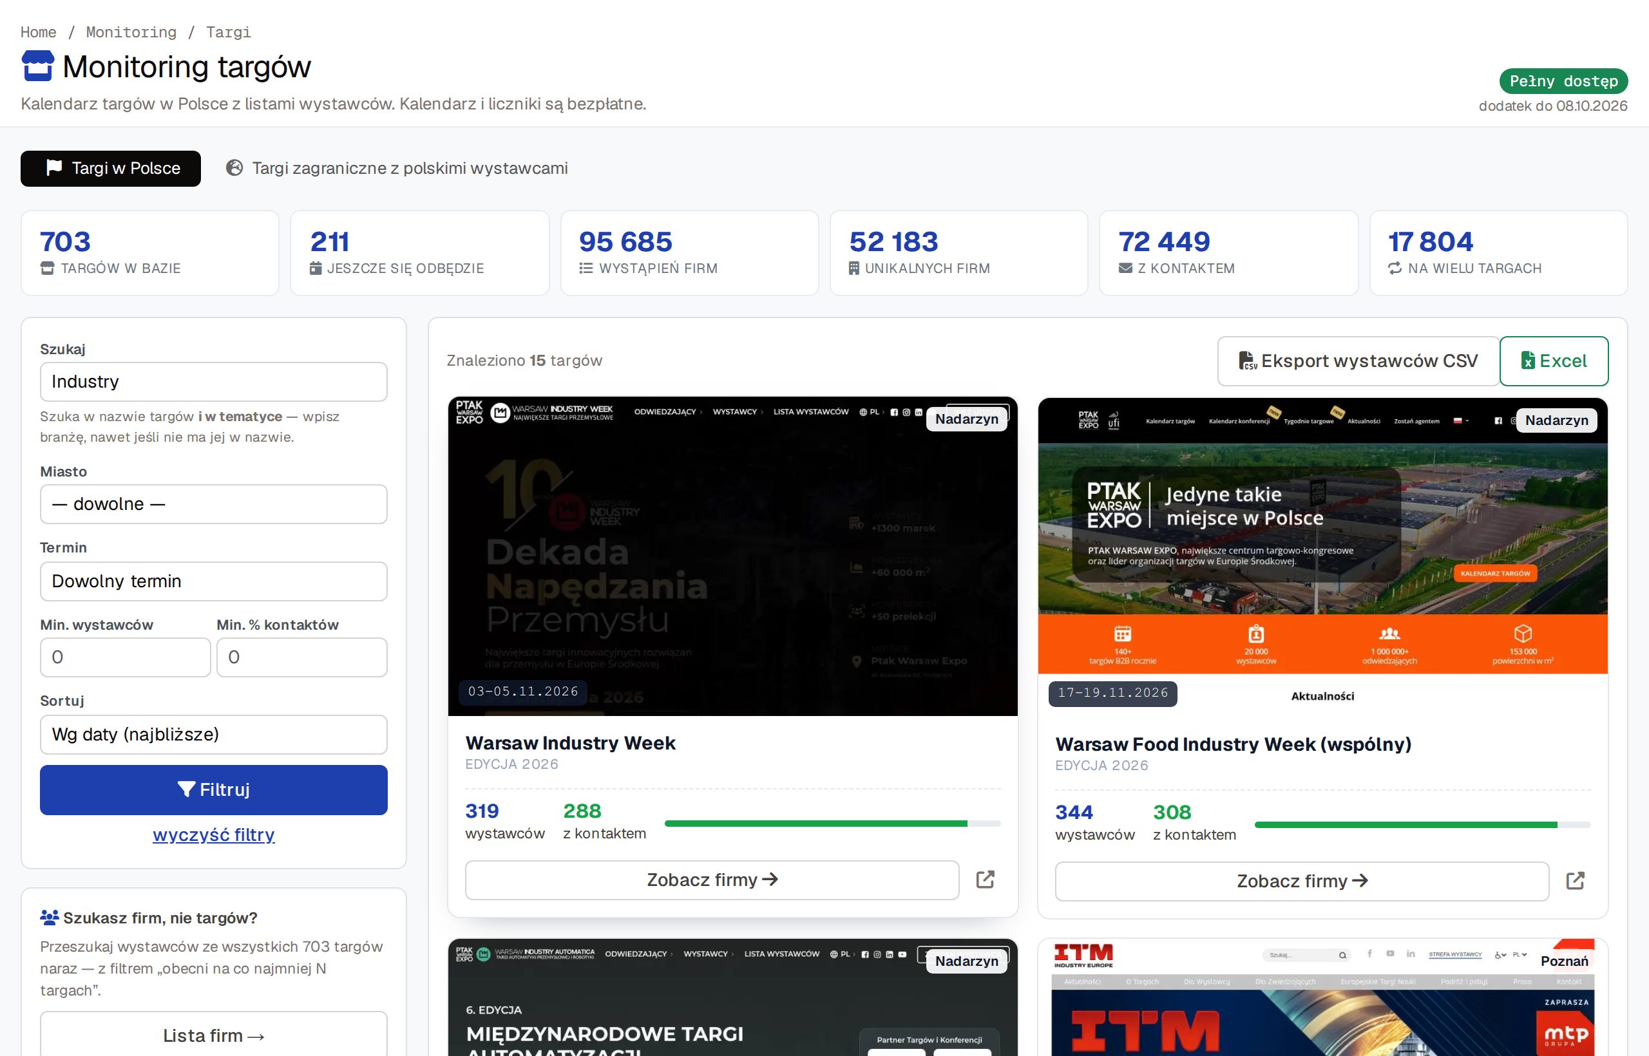Click the repeat icon by Na wielu targach
Screen dimensions: 1649x1056
1395,268
